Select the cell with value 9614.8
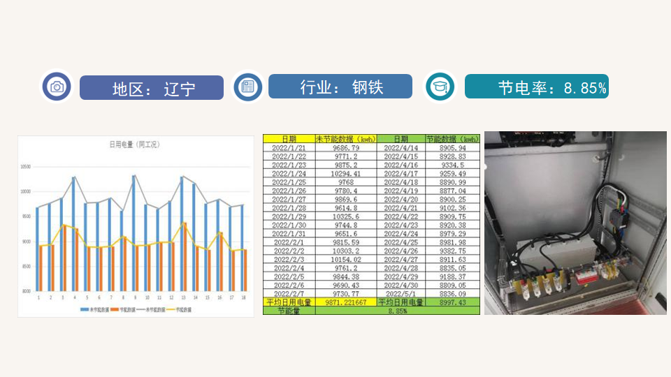The height and width of the screenshot is (377, 671). pos(346,208)
